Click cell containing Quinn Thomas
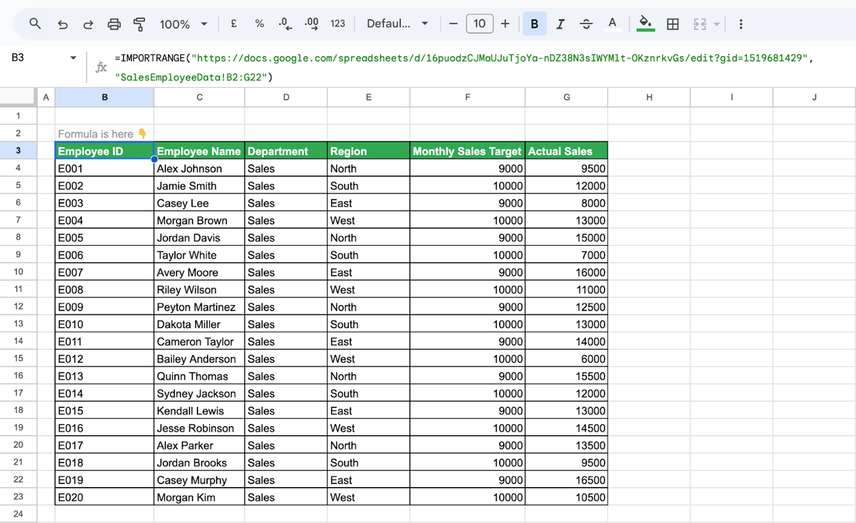Screen dimensions: 856x523 [x=200, y=376]
